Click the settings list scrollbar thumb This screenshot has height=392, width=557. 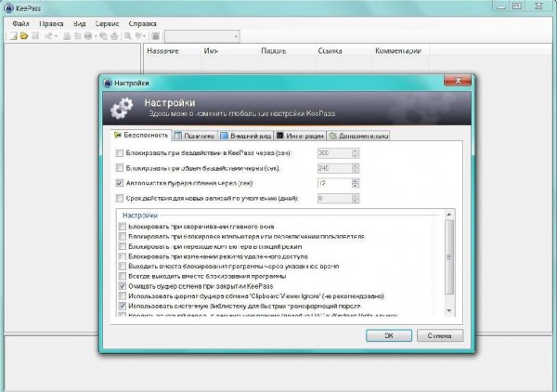449,256
